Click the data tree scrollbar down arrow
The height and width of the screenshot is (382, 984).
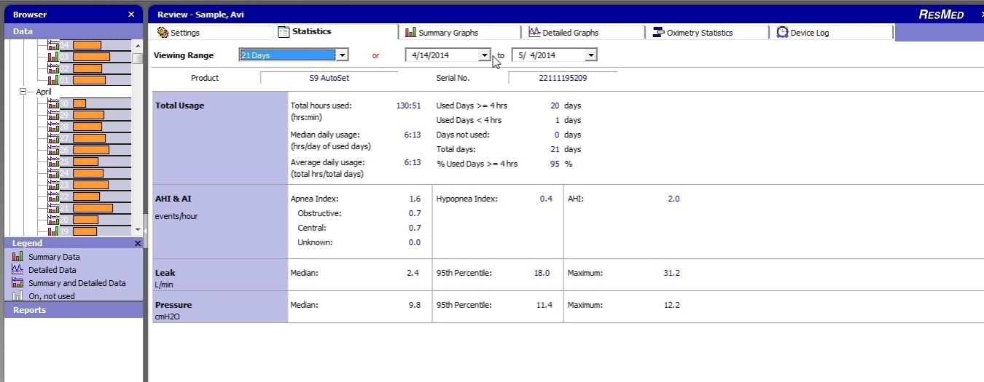coord(138,230)
